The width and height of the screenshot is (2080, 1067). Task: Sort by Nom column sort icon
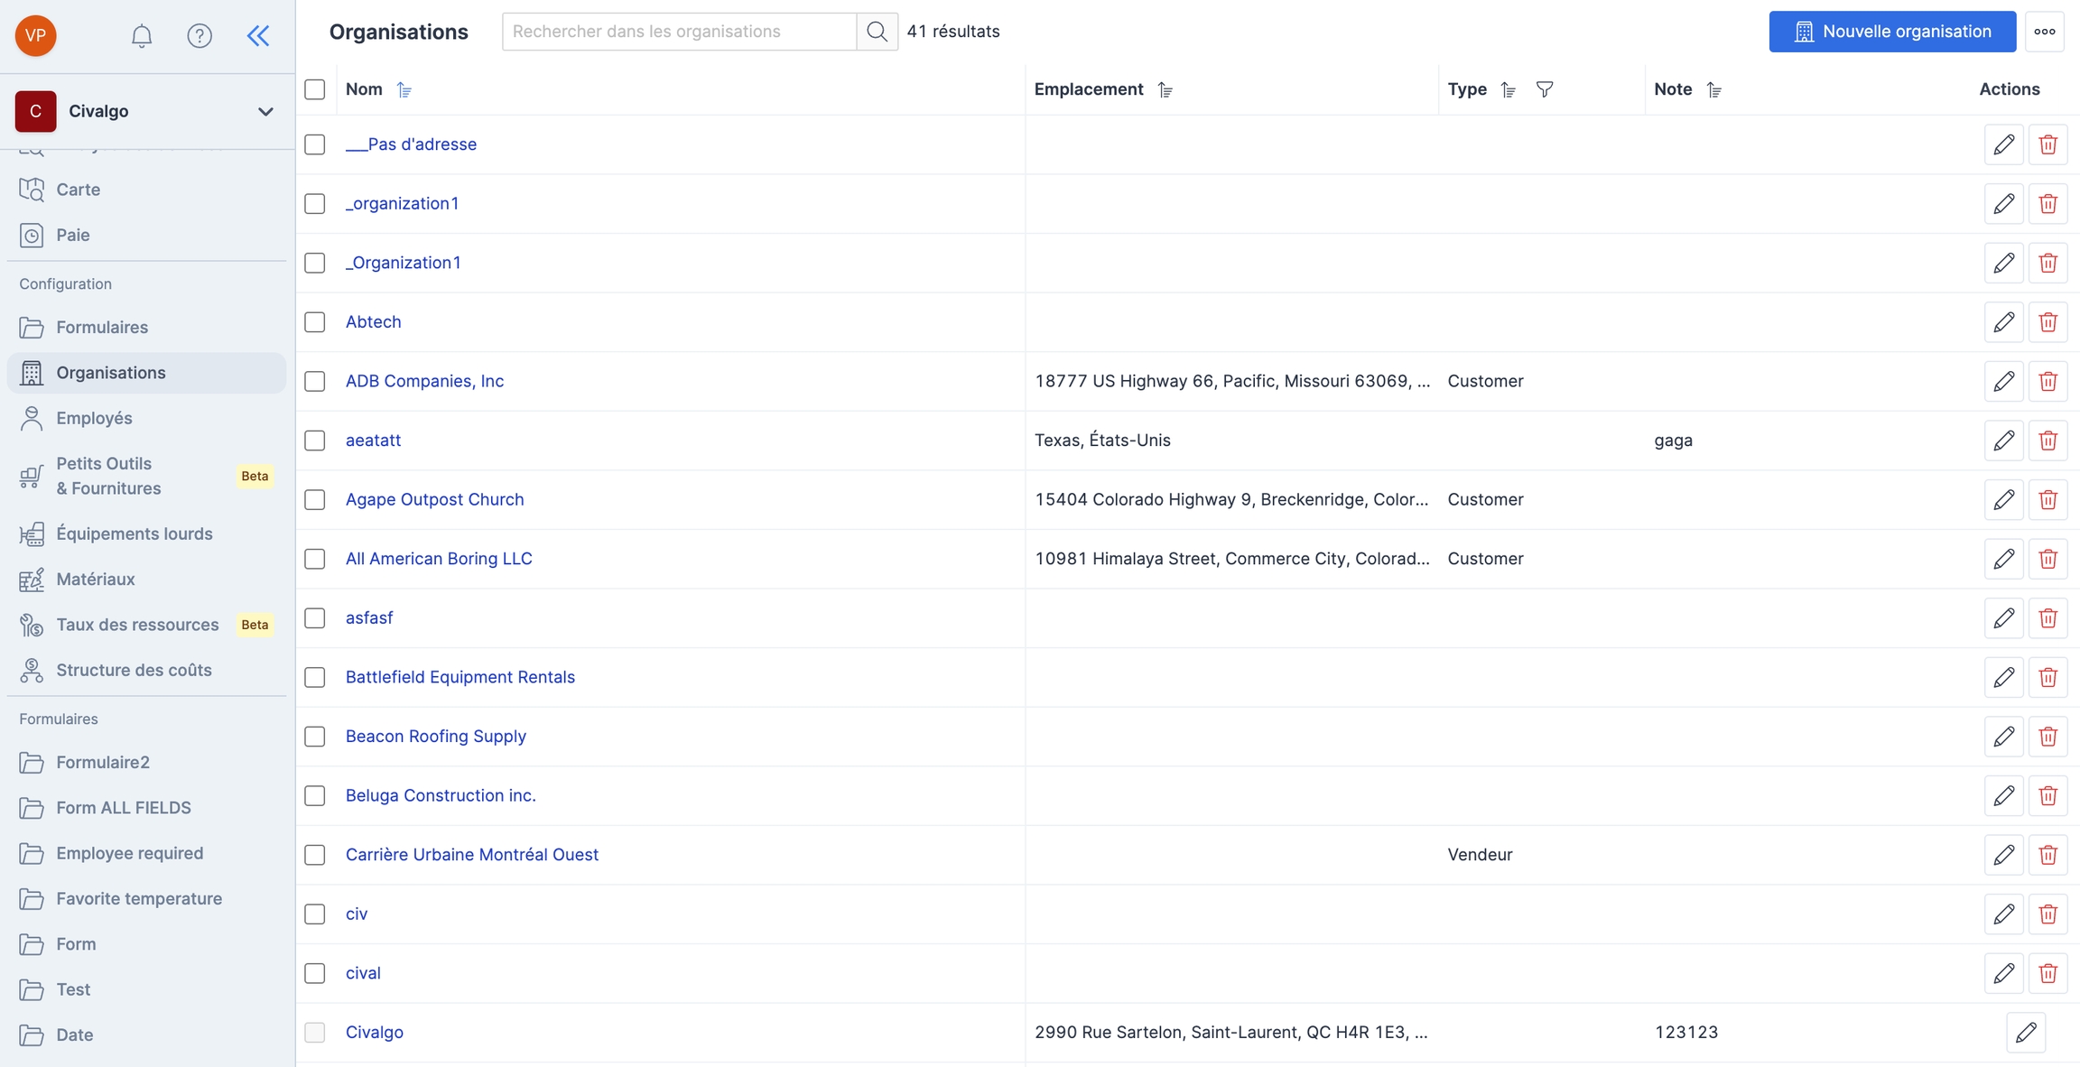point(404,90)
